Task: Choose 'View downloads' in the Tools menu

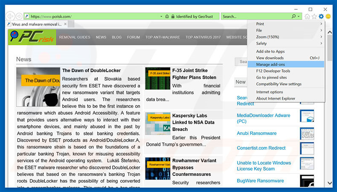Action: point(286,58)
